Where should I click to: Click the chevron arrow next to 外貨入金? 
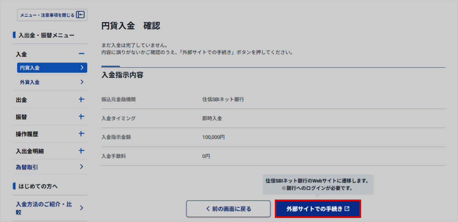point(82,82)
